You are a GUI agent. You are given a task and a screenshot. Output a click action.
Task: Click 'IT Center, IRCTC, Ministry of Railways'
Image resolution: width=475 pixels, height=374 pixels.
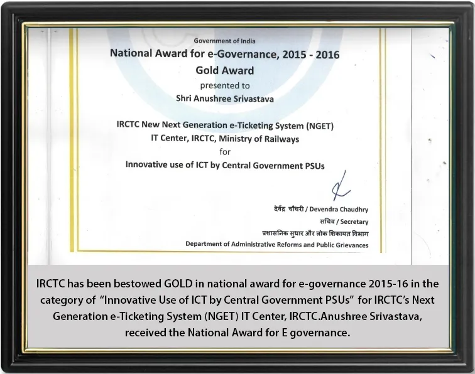point(225,139)
